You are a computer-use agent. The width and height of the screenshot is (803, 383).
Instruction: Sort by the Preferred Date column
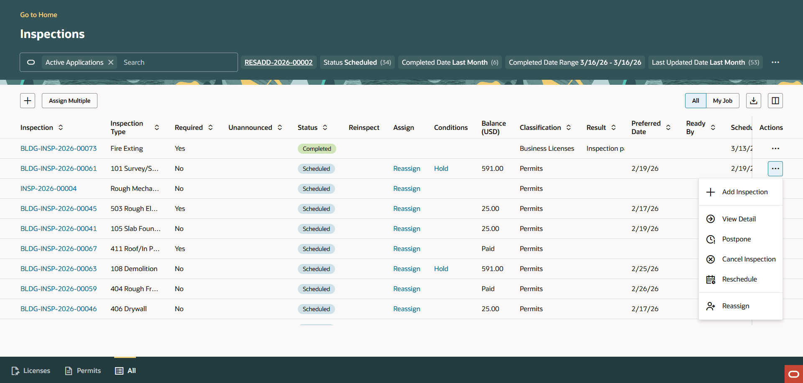(x=668, y=127)
